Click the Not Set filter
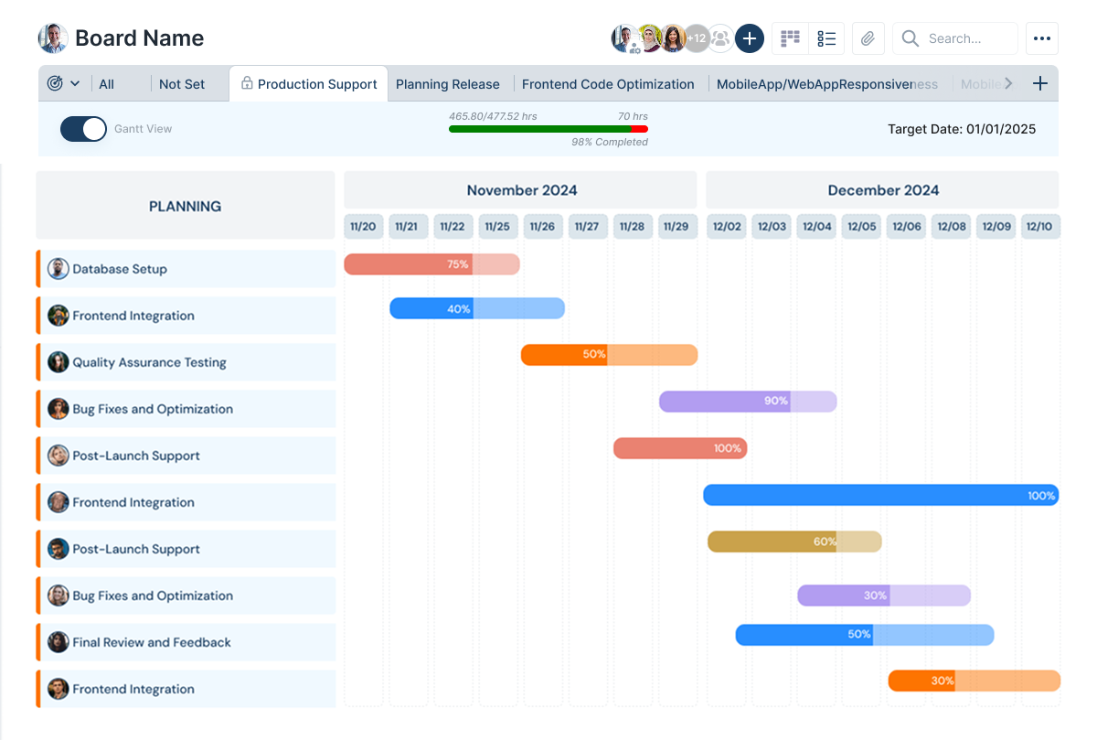The height and width of the screenshot is (740, 1097). tap(182, 83)
